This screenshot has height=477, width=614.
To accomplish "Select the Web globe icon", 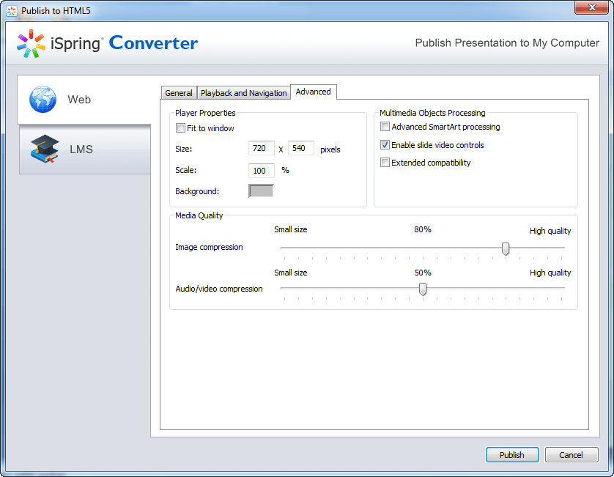I will coord(42,99).
